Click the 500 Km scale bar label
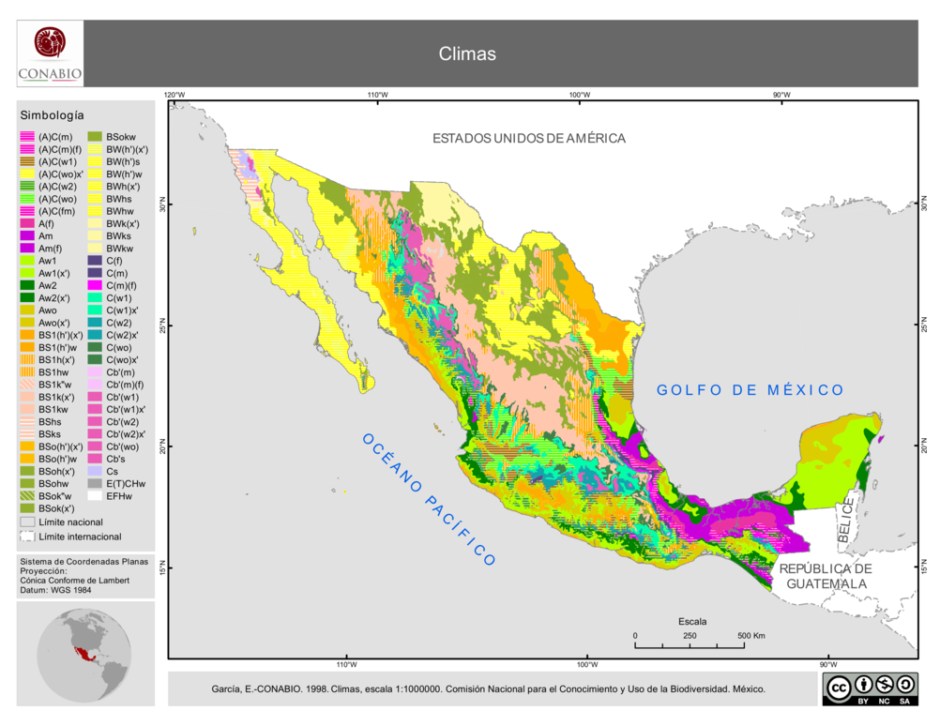940x726 pixels. click(x=750, y=636)
